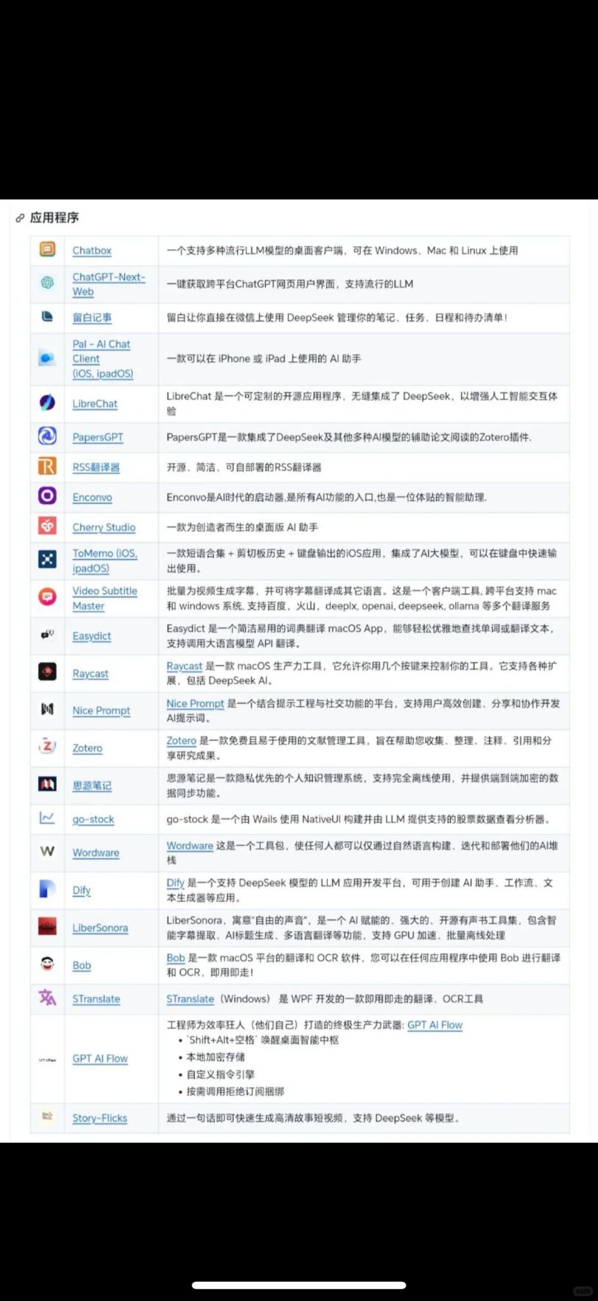This screenshot has width=598, height=1301.
Task: Click the Video Subtitle Master icon
Action: coord(47,597)
